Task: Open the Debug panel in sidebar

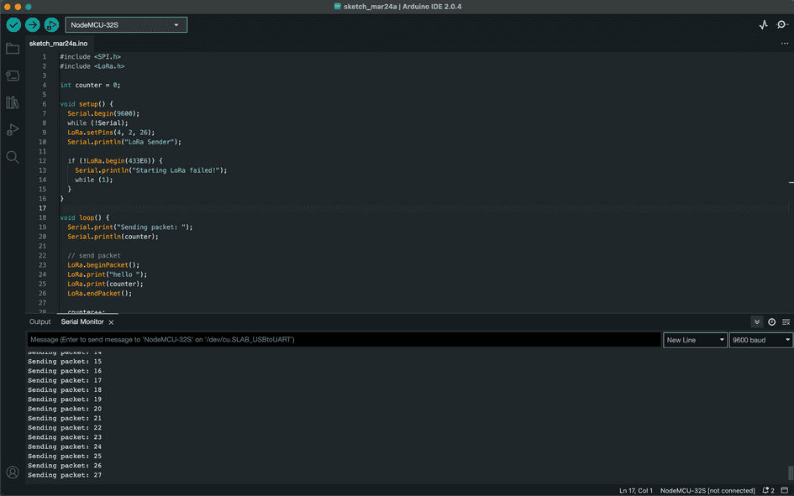Action: 13,130
